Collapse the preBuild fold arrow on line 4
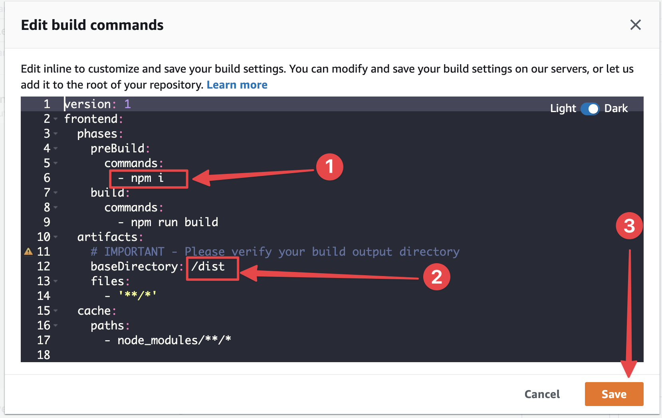The height and width of the screenshot is (418, 662). click(x=55, y=148)
